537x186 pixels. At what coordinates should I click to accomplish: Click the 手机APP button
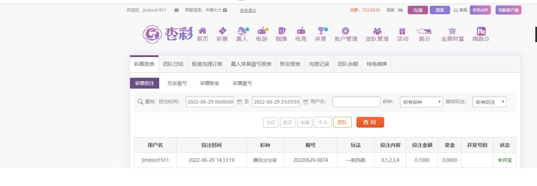coord(480,10)
